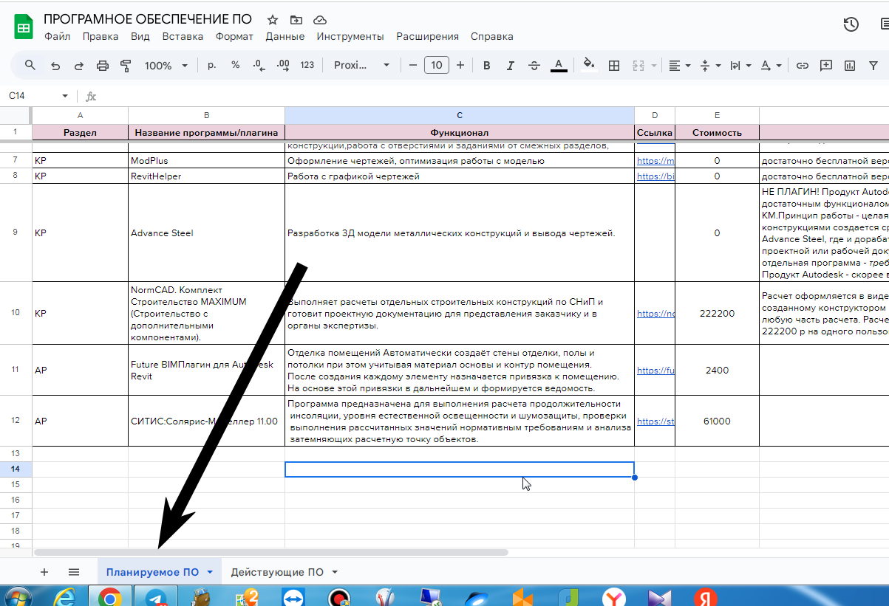Click the undo arrow icon
This screenshot has width=889, height=606.
click(55, 66)
